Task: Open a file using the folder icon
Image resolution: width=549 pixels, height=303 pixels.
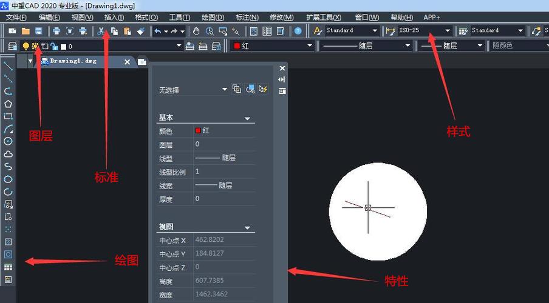Action: pyautogui.click(x=26, y=31)
